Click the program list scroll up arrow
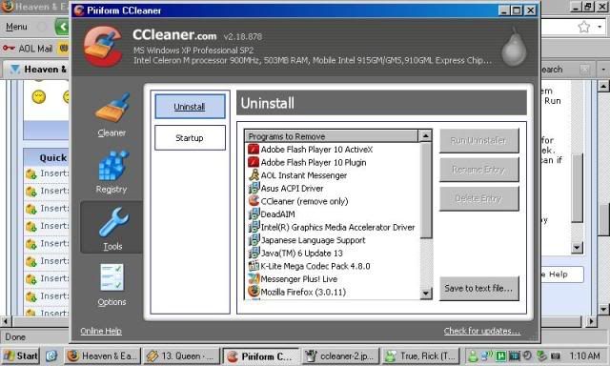The width and height of the screenshot is (610, 366). coord(426,135)
